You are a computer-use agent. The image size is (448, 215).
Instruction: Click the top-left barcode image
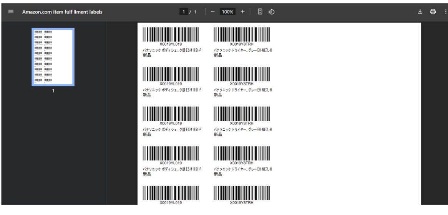[171, 34]
